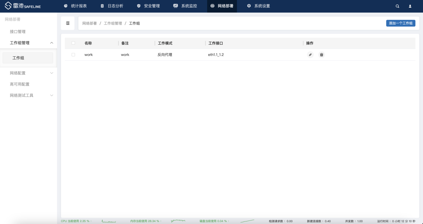The width and height of the screenshot is (423, 224).
Task: Click the edit pencil icon for work row
Action: point(310,55)
